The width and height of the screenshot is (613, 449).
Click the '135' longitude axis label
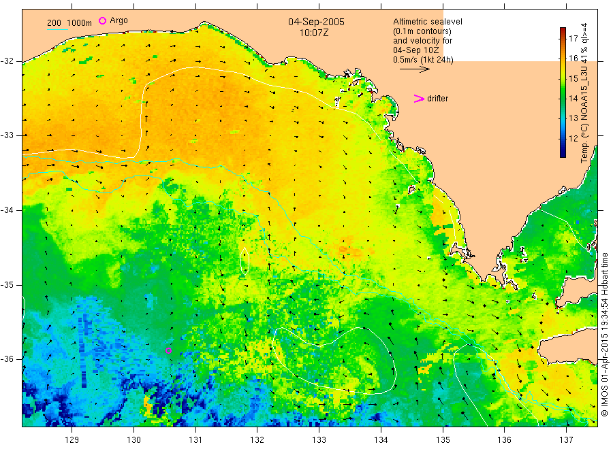click(443, 440)
